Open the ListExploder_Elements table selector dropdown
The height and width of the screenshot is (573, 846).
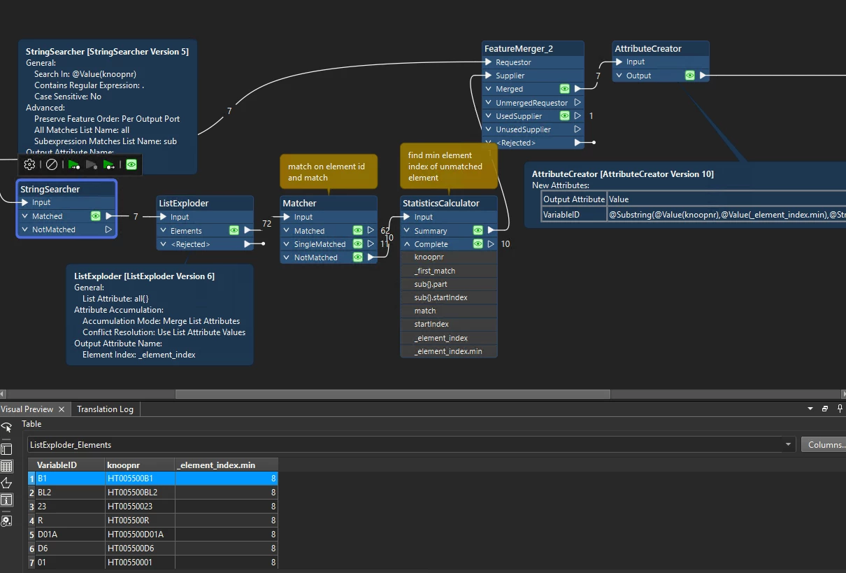[789, 444]
